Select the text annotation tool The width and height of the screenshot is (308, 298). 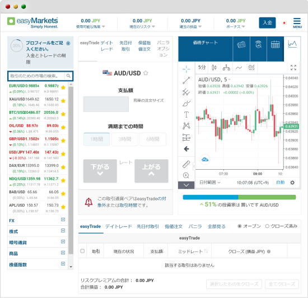(186, 114)
